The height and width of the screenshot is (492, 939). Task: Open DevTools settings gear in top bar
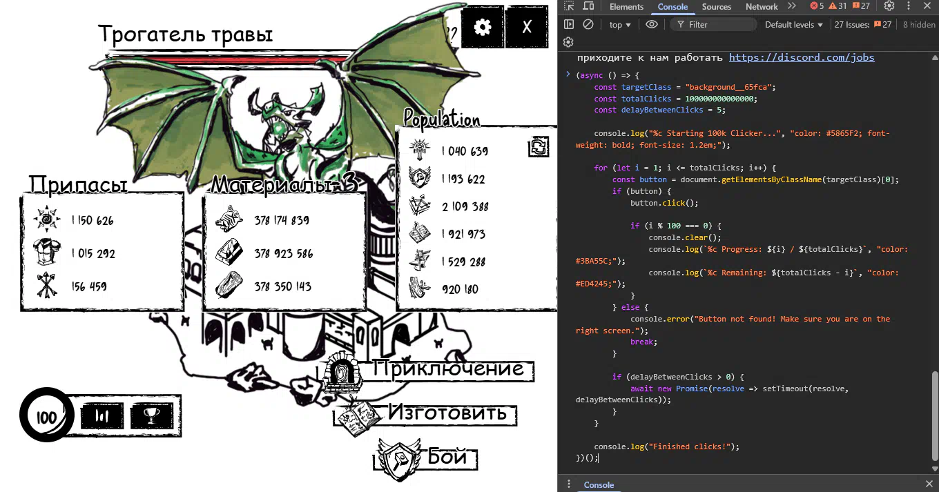pos(889,6)
